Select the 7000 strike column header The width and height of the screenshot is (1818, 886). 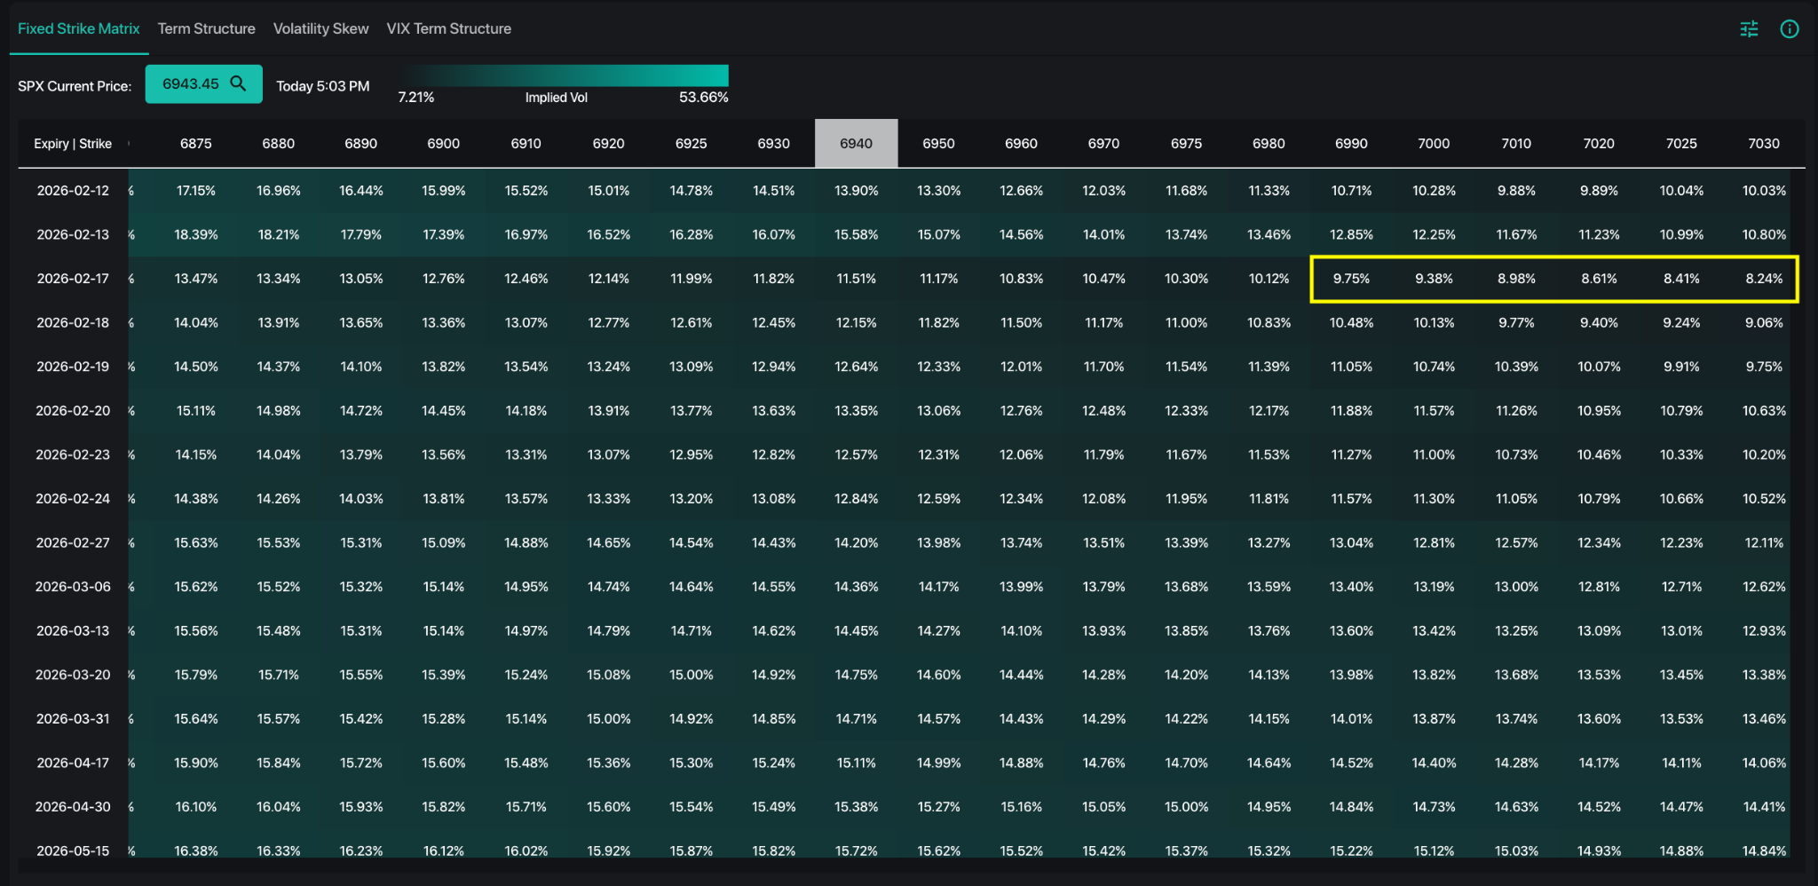[x=1434, y=143]
